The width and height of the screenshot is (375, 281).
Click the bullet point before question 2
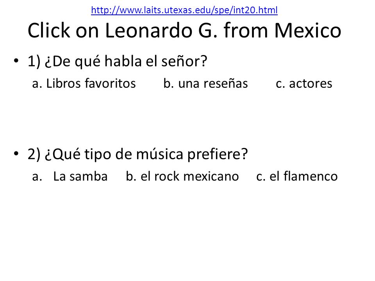coord(16,153)
